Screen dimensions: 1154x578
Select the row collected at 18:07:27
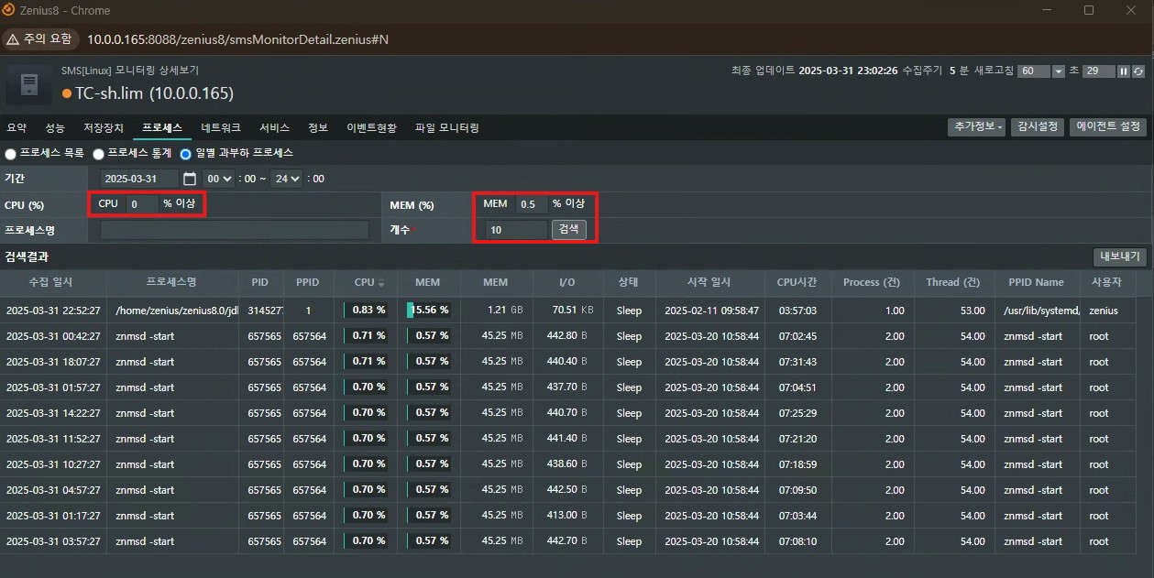[568, 362]
